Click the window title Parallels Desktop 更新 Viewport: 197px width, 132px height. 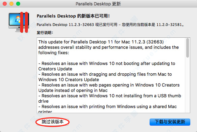coord(98,4)
